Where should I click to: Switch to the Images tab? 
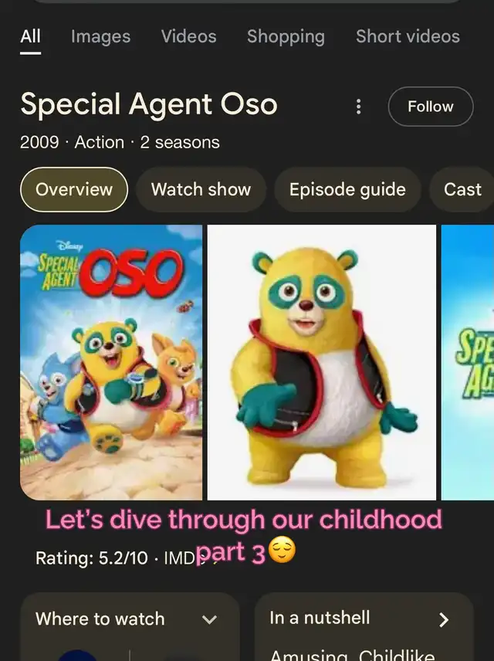(101, 36)
